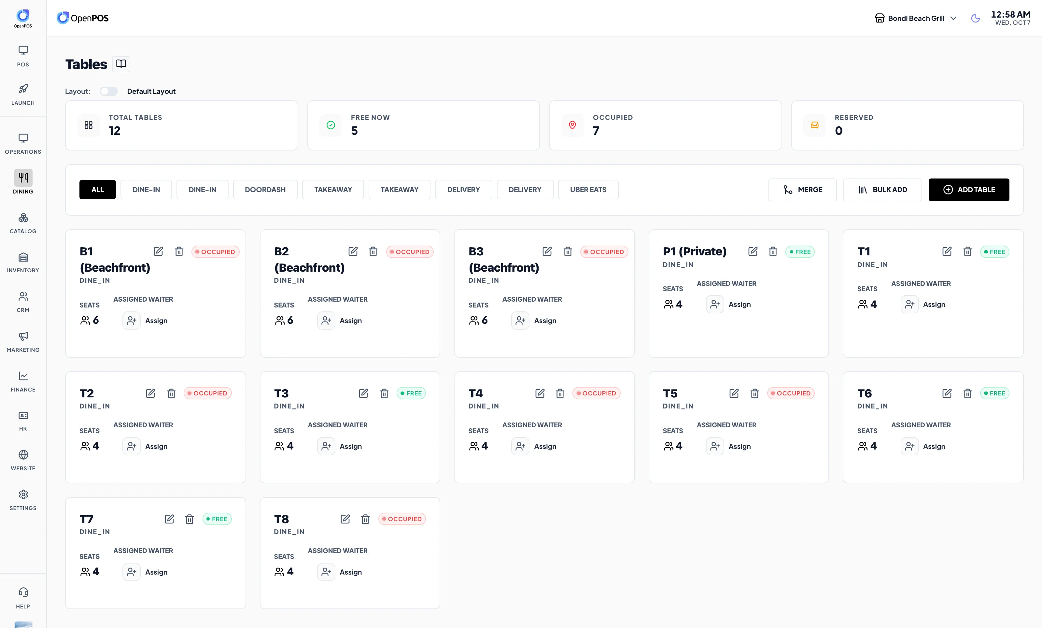The width and height of the screenshot is (1042, 628).
Task: Click the OCCUPIED summary card
Action: [x=665, y=125]
